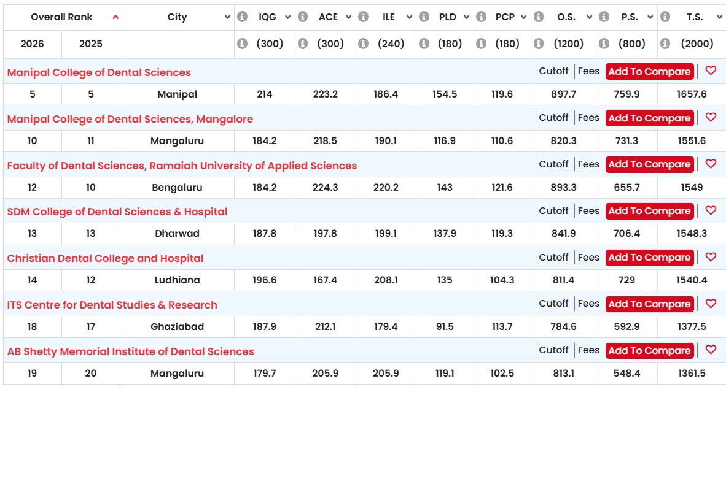Screen dimensions: 726x487
Task: Click the info icon beside P.S. header
Action: click(x=604, y=17)
